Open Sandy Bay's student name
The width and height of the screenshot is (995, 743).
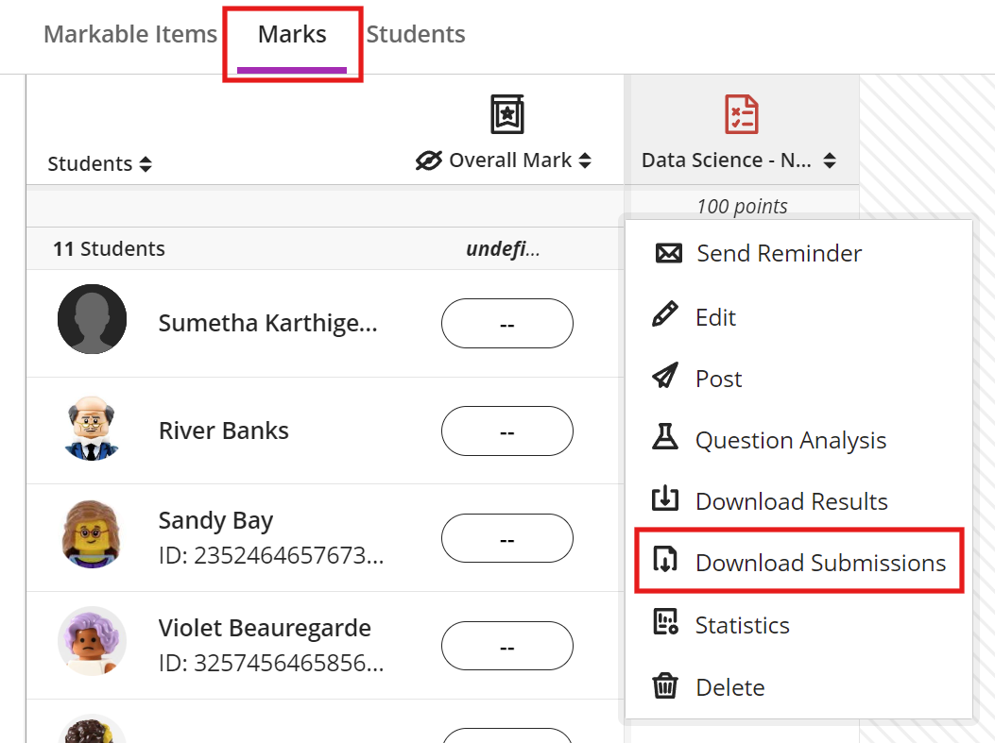click(x=215, y=520)
